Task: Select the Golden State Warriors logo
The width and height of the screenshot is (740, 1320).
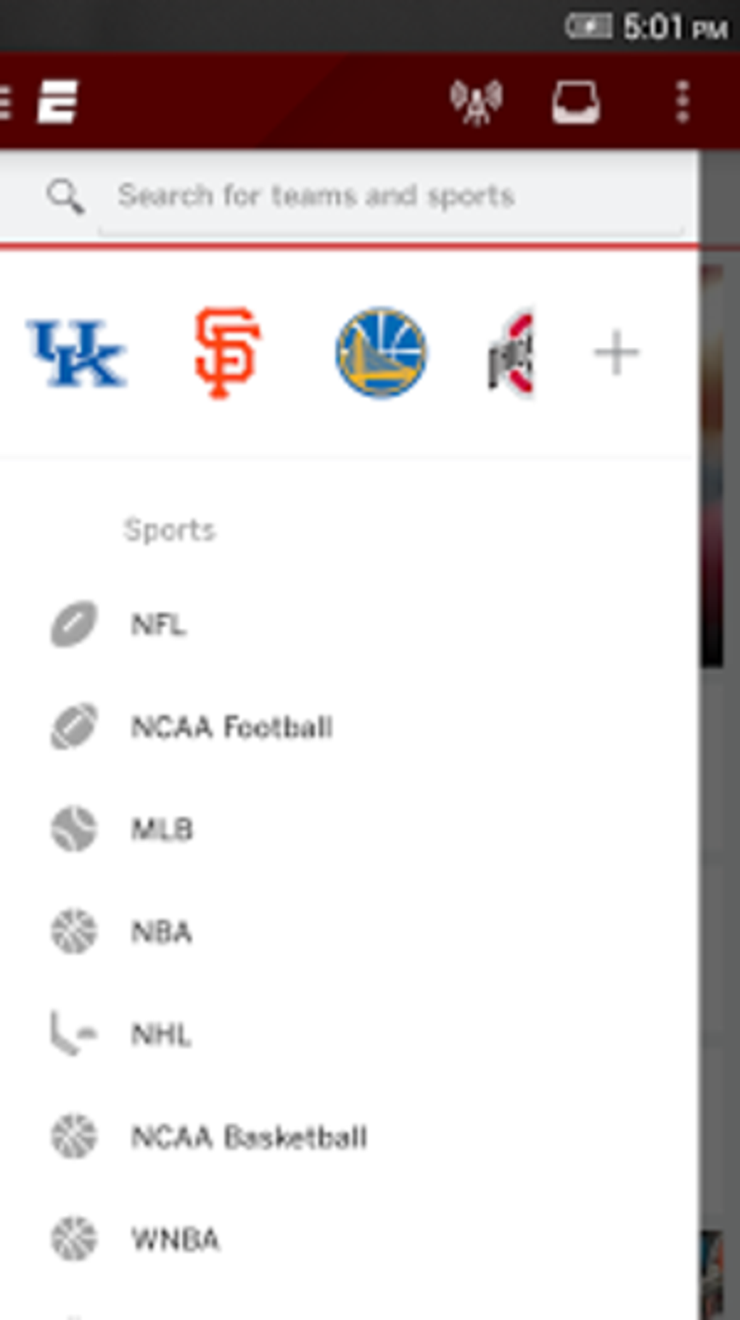Action: (x=381, y=353)
